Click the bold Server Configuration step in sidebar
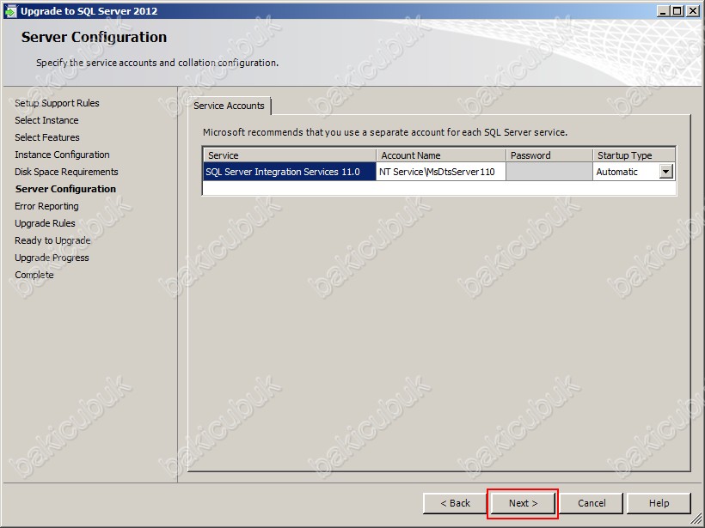Viewport: 705px width, 528px height. pyautogui.click(x=65, y=189)
